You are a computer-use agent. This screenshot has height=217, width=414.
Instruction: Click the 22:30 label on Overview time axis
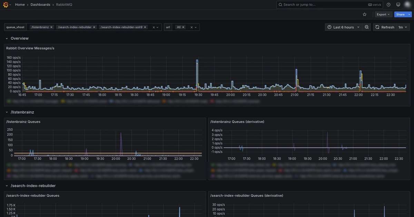[391, 95]
